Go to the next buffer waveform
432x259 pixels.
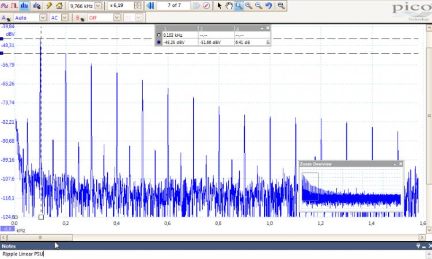tap(196, 6)
